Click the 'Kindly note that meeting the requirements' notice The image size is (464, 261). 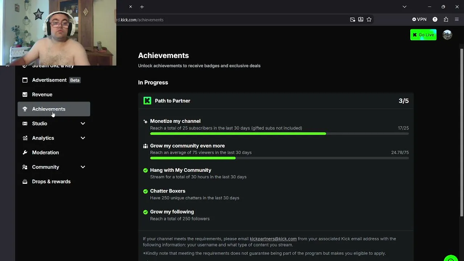pyautogui.click(x=264, y=253)
